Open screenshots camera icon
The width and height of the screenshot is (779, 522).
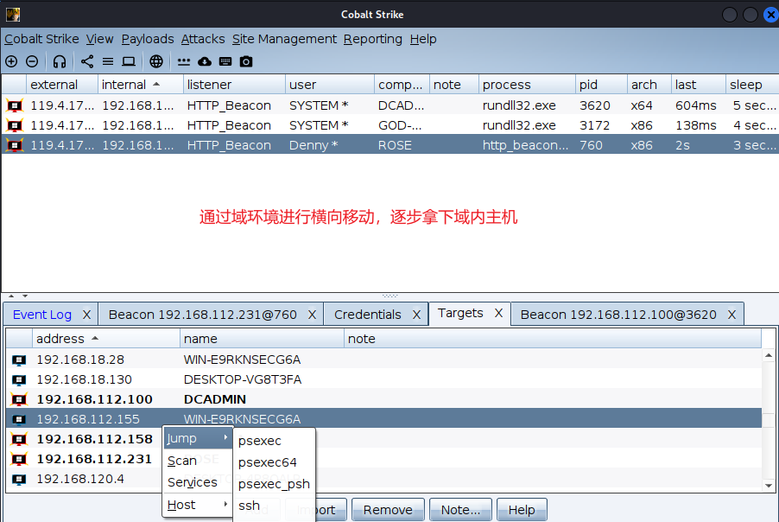[246, 61]
